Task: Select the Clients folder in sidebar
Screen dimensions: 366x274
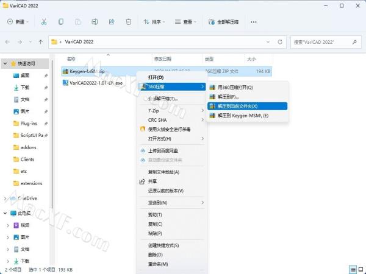Action: pyautogui.click(x=27, y=160)
